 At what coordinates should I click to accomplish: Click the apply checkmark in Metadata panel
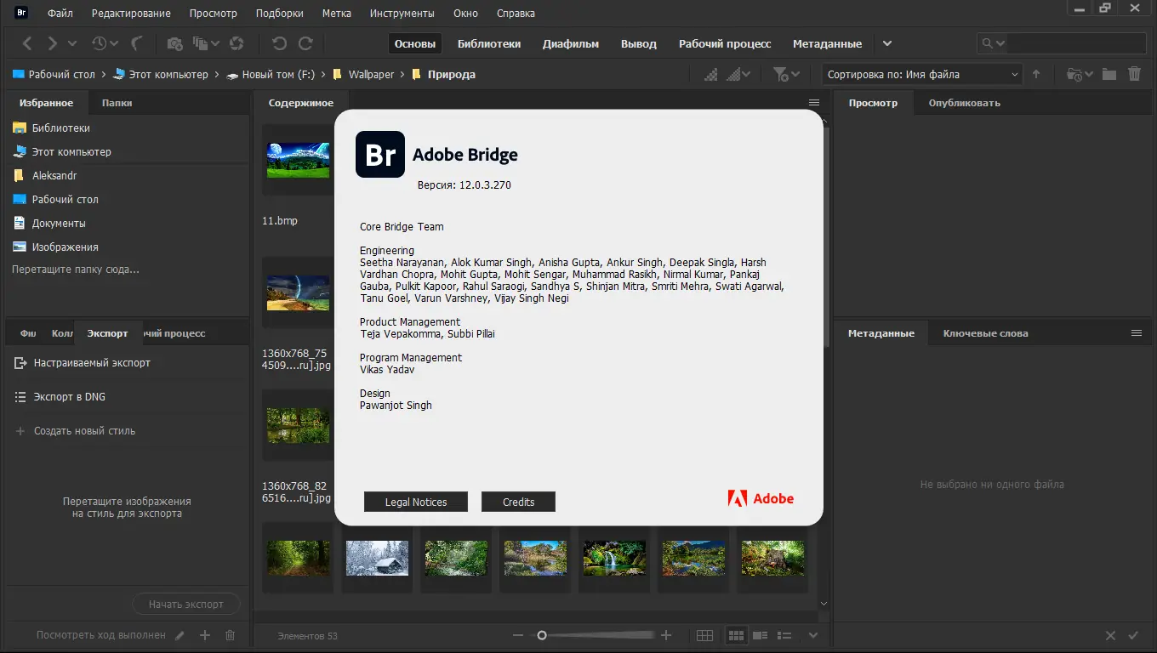point(1133,635)
